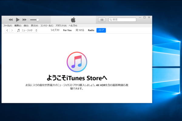
Task: Select the ストア tab
Action: (101, 30)
